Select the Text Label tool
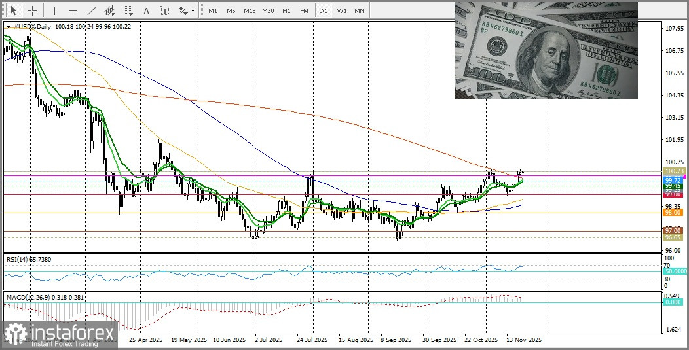Image resolution: width=689 pixels, height=350 pixels. [x=165, y=10]
